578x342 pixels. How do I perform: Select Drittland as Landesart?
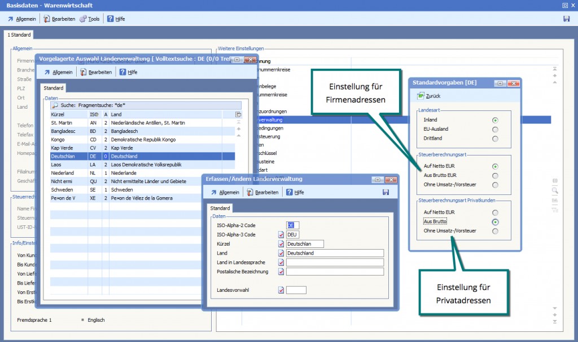click(x=495, y=139)
